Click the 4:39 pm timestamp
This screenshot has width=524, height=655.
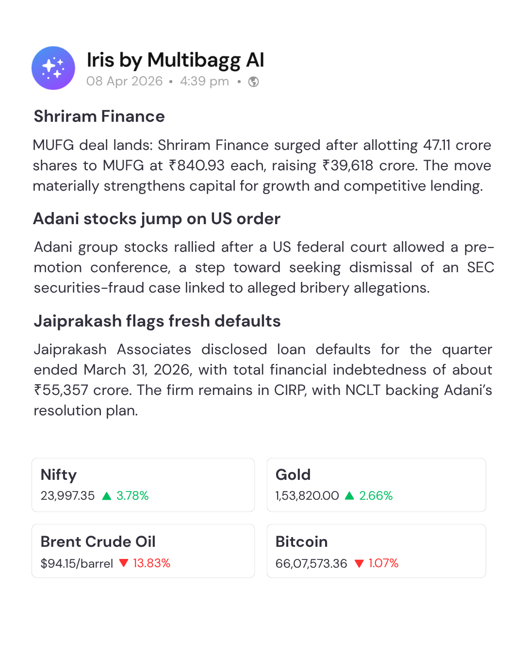coord(204,81)
